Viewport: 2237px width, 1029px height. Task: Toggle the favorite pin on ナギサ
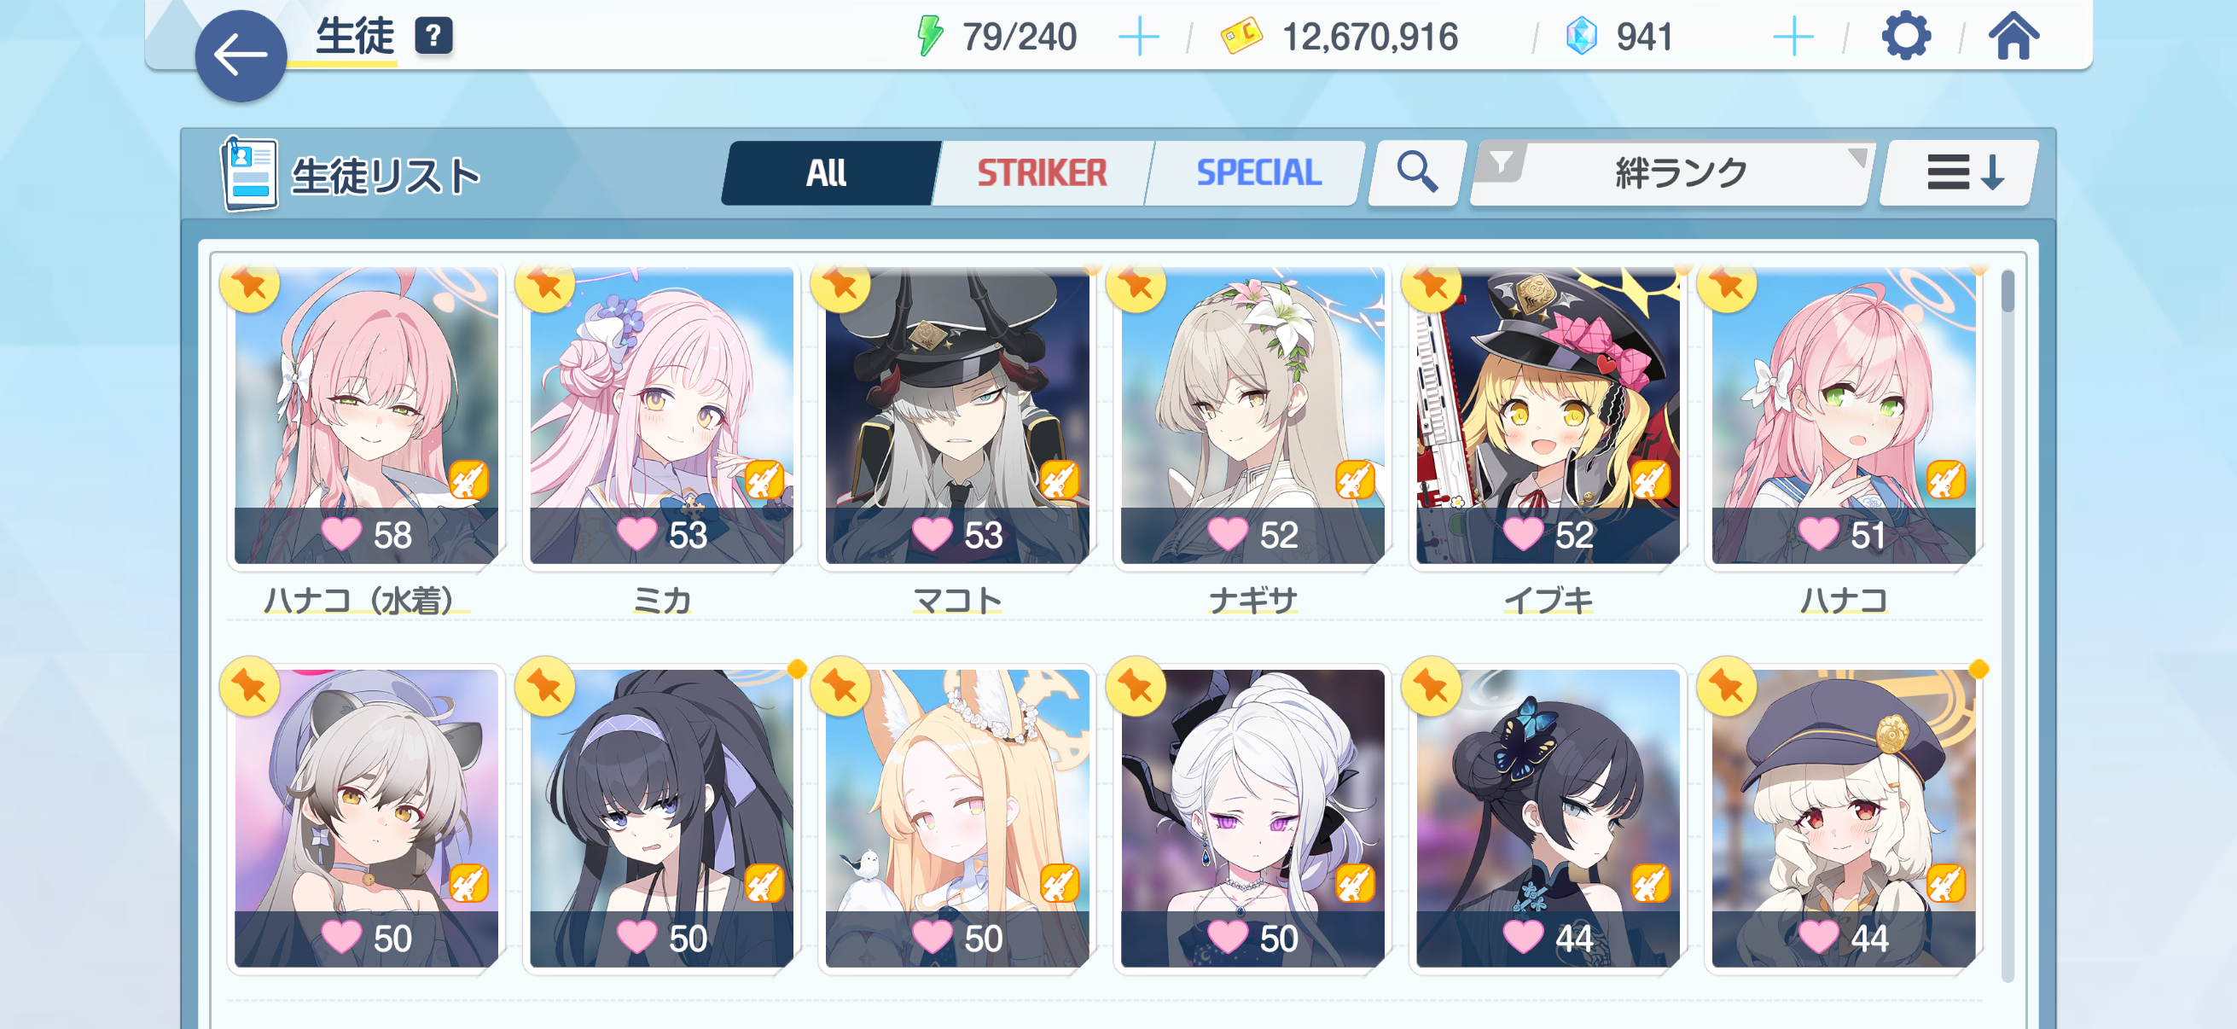pos(1135,284)
